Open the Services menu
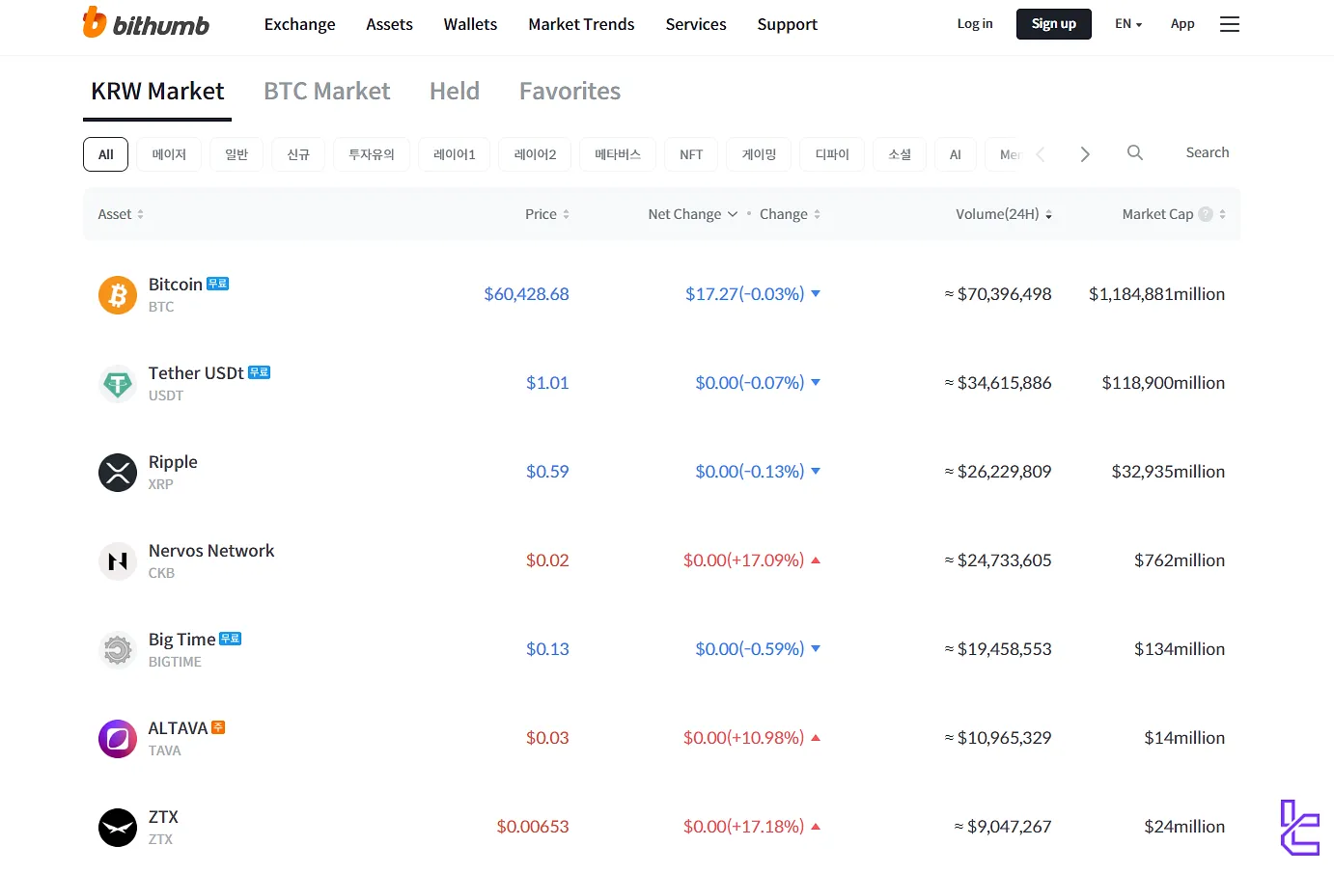Viewport: 1334px width, 873px height. pos(696,24)
